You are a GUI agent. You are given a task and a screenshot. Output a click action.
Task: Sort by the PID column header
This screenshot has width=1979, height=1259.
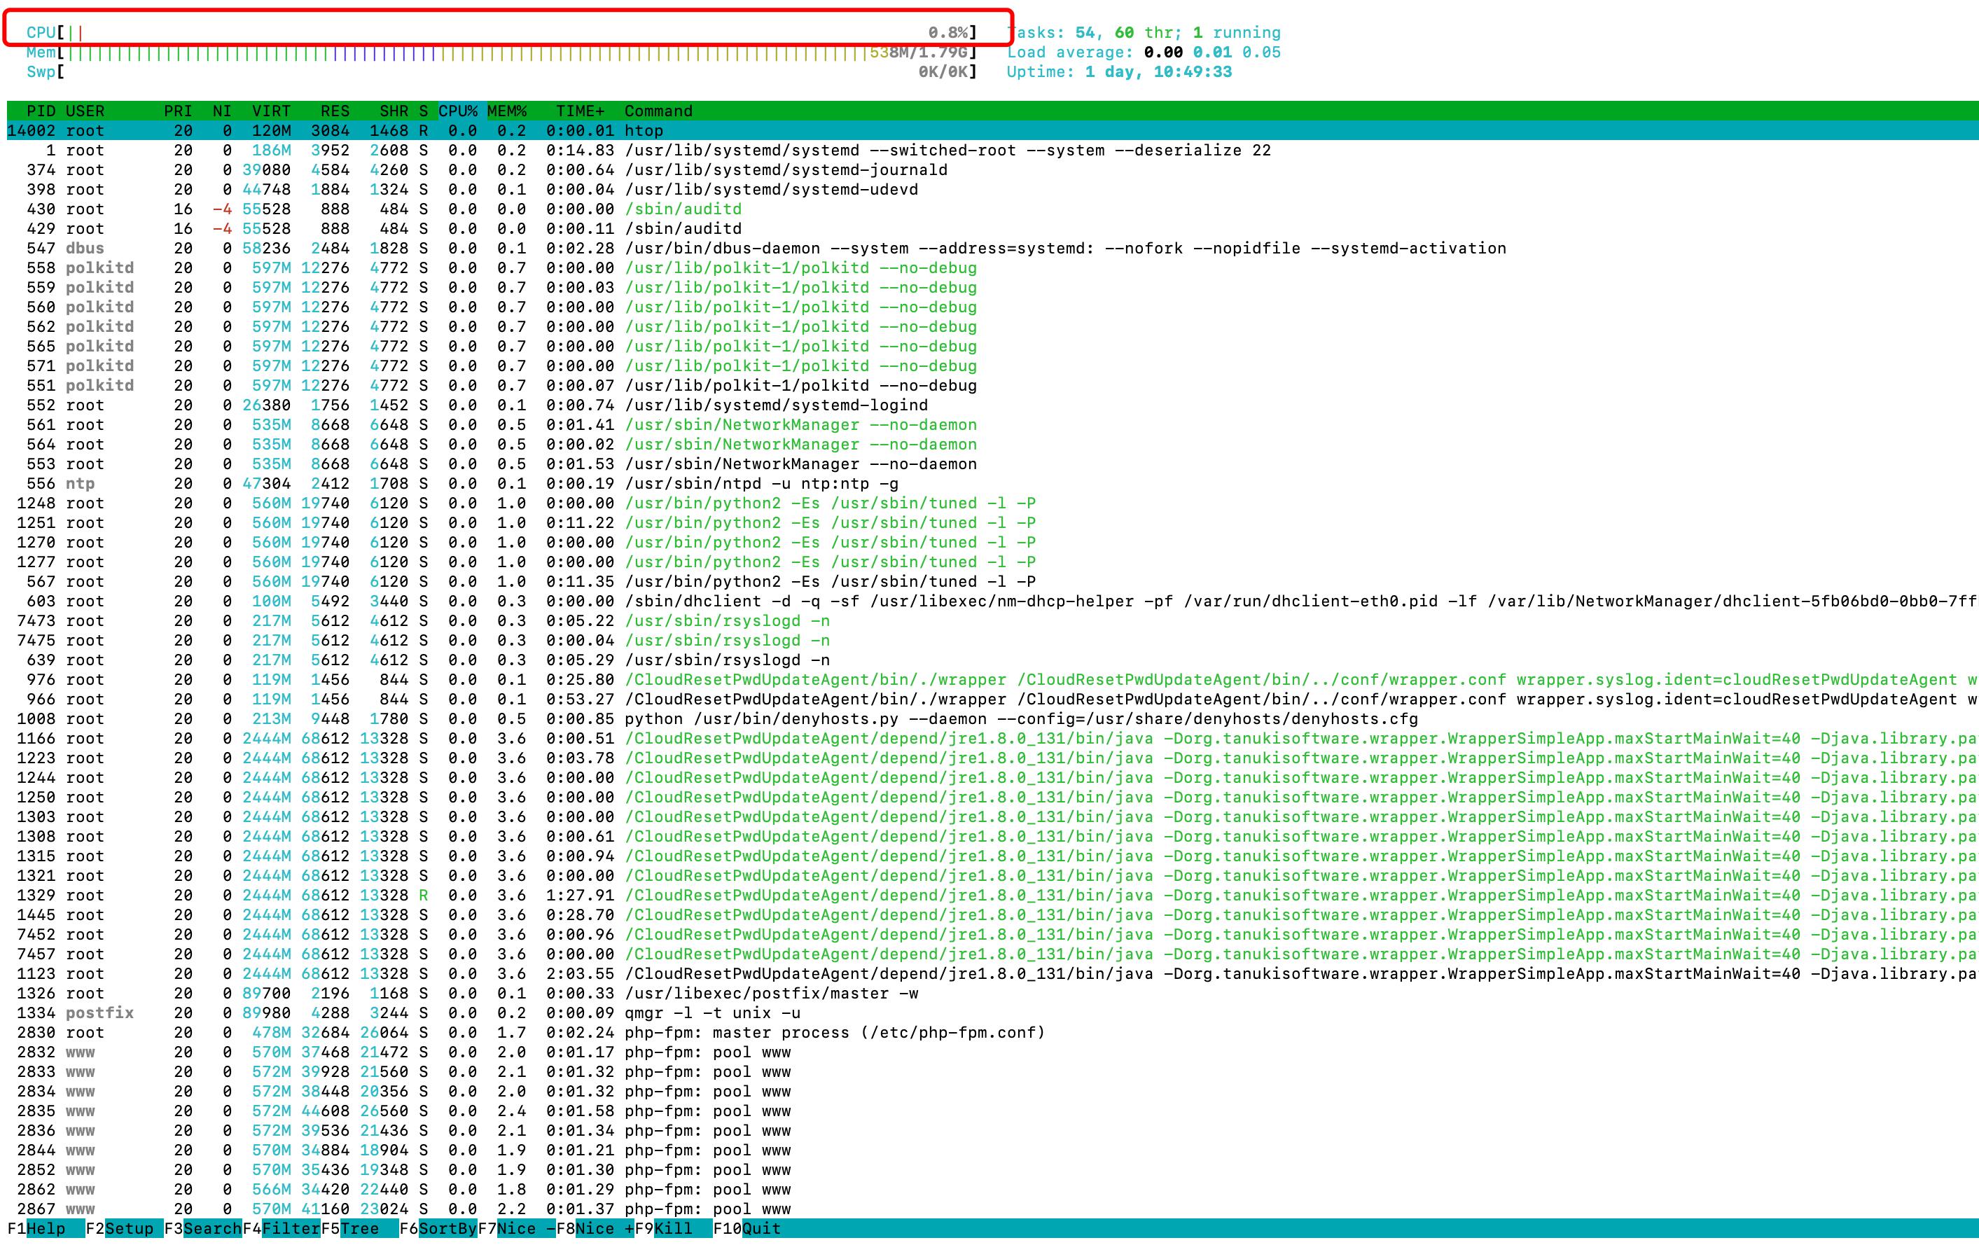41,111
